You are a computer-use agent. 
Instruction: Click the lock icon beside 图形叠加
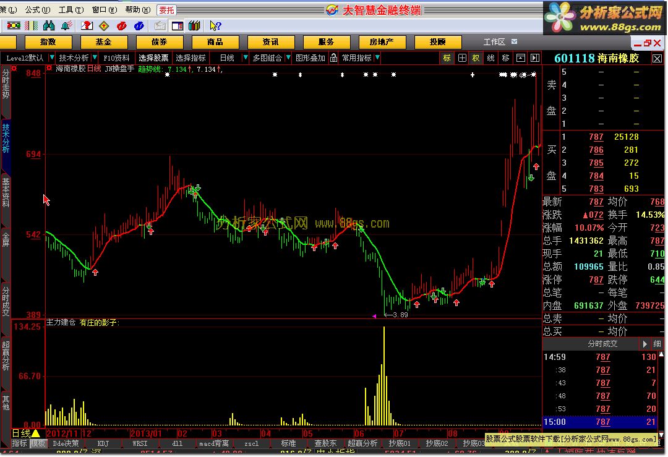click(333, 58)
